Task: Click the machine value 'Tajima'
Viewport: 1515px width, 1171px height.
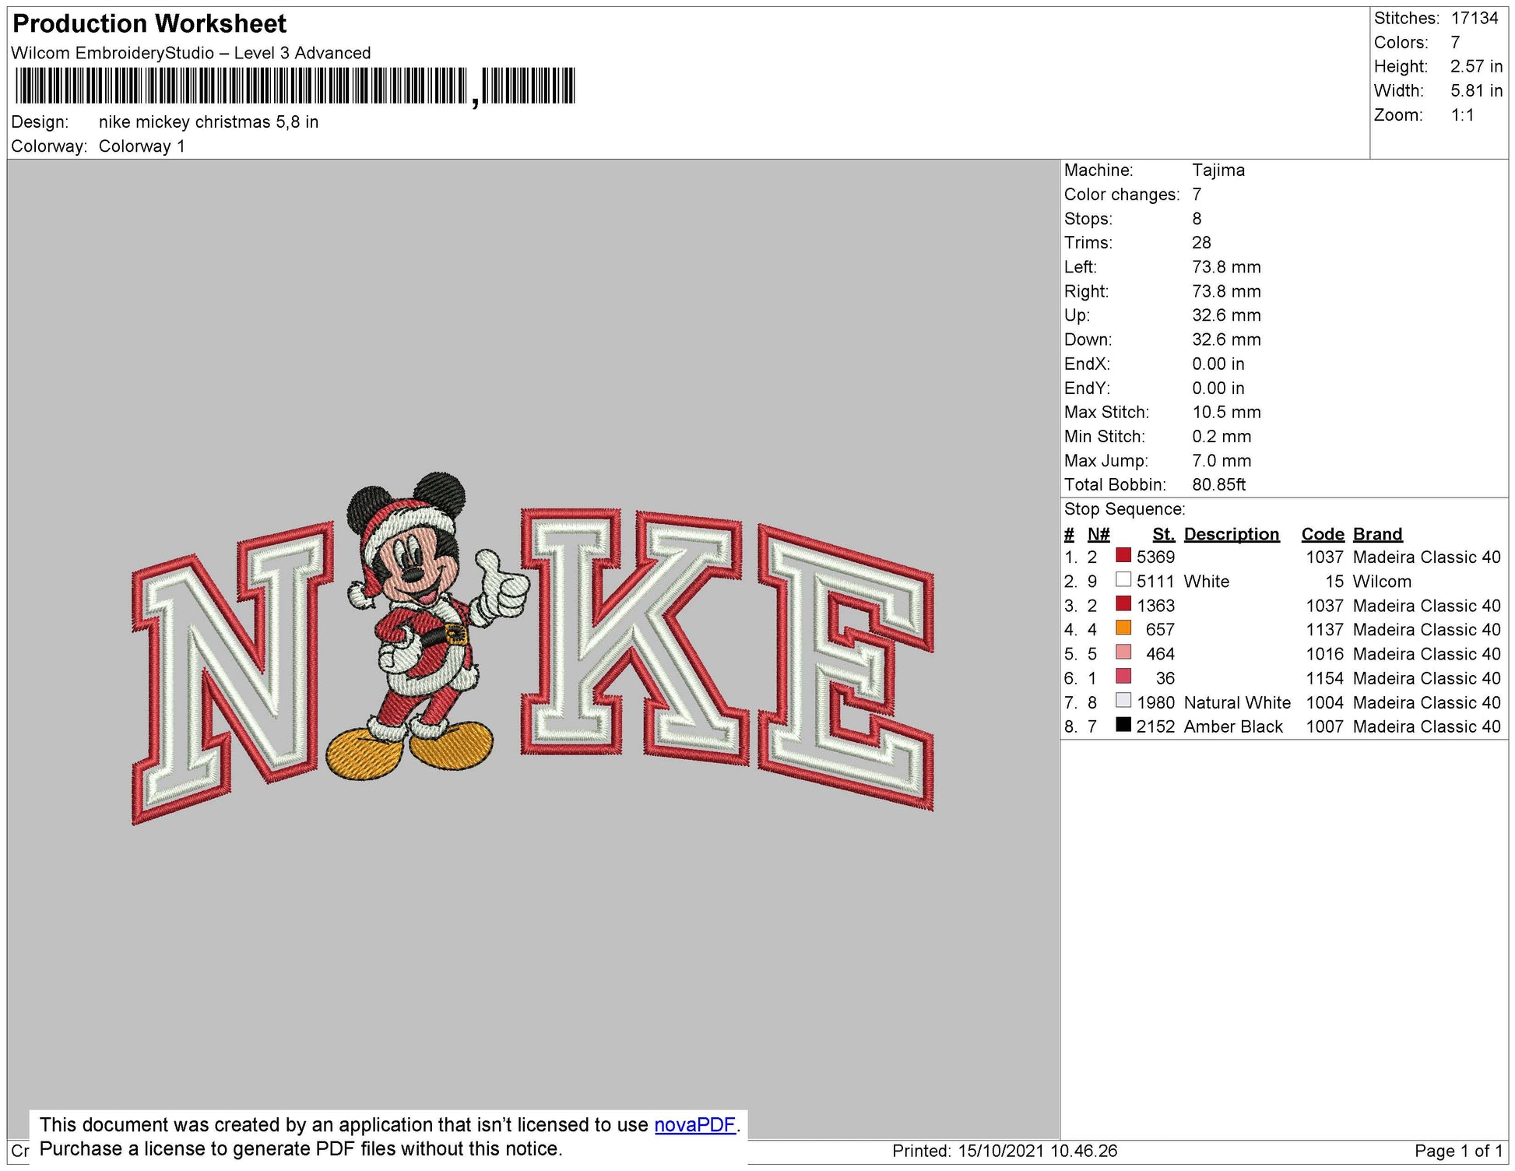Action: click(x=1218, y=170)
